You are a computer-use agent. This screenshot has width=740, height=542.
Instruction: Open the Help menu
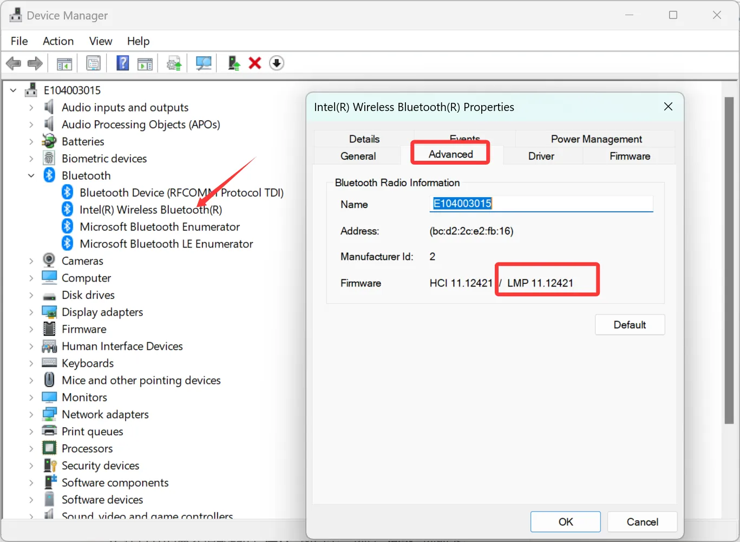pos(138,41)
